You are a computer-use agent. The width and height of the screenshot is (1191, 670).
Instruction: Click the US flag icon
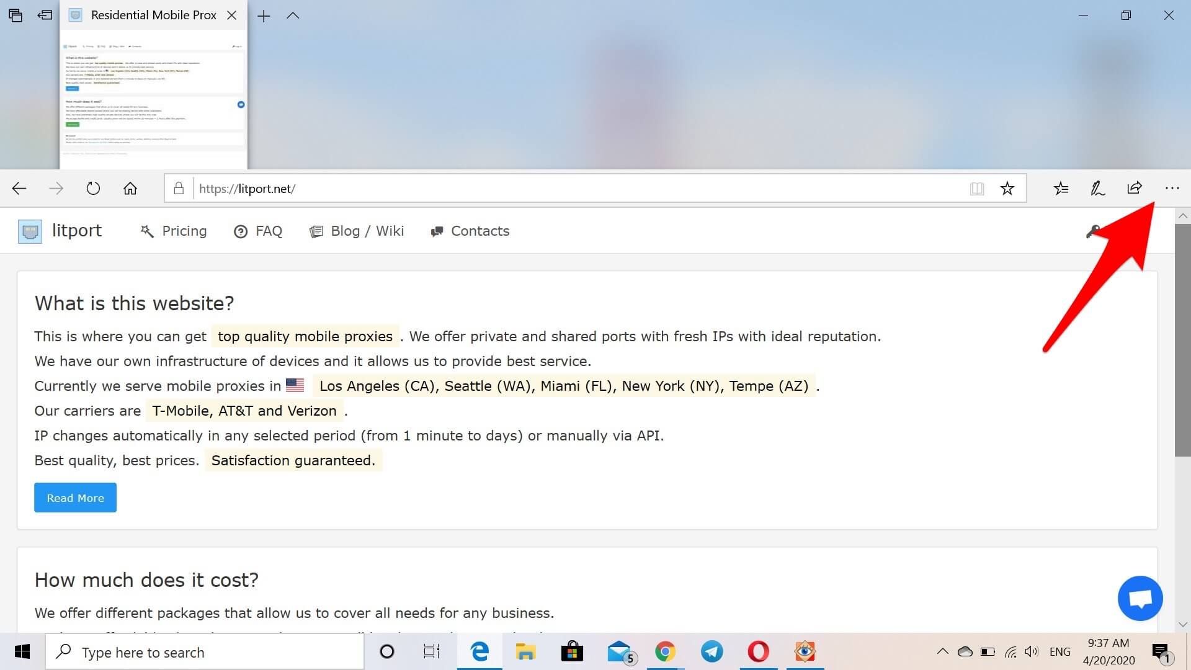point(295,385)
